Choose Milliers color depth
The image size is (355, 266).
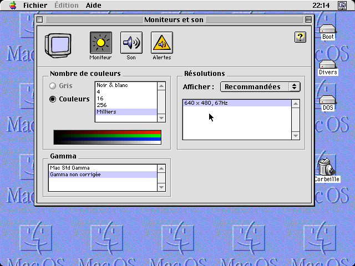click(126, 112)
